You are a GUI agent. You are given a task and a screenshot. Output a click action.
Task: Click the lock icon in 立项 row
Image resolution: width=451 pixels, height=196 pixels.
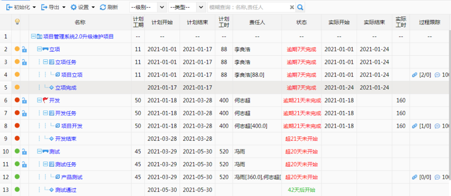pos(25,49)
